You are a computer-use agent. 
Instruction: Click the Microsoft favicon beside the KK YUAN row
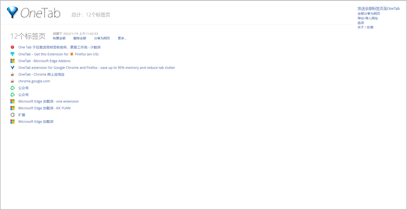point(12,108)
